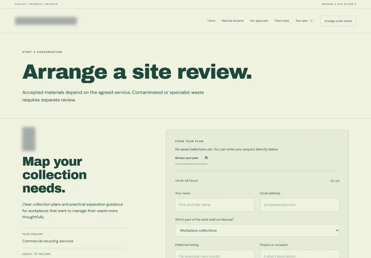Click the "Map your collection needs." heading

click(x=54, y=174)
